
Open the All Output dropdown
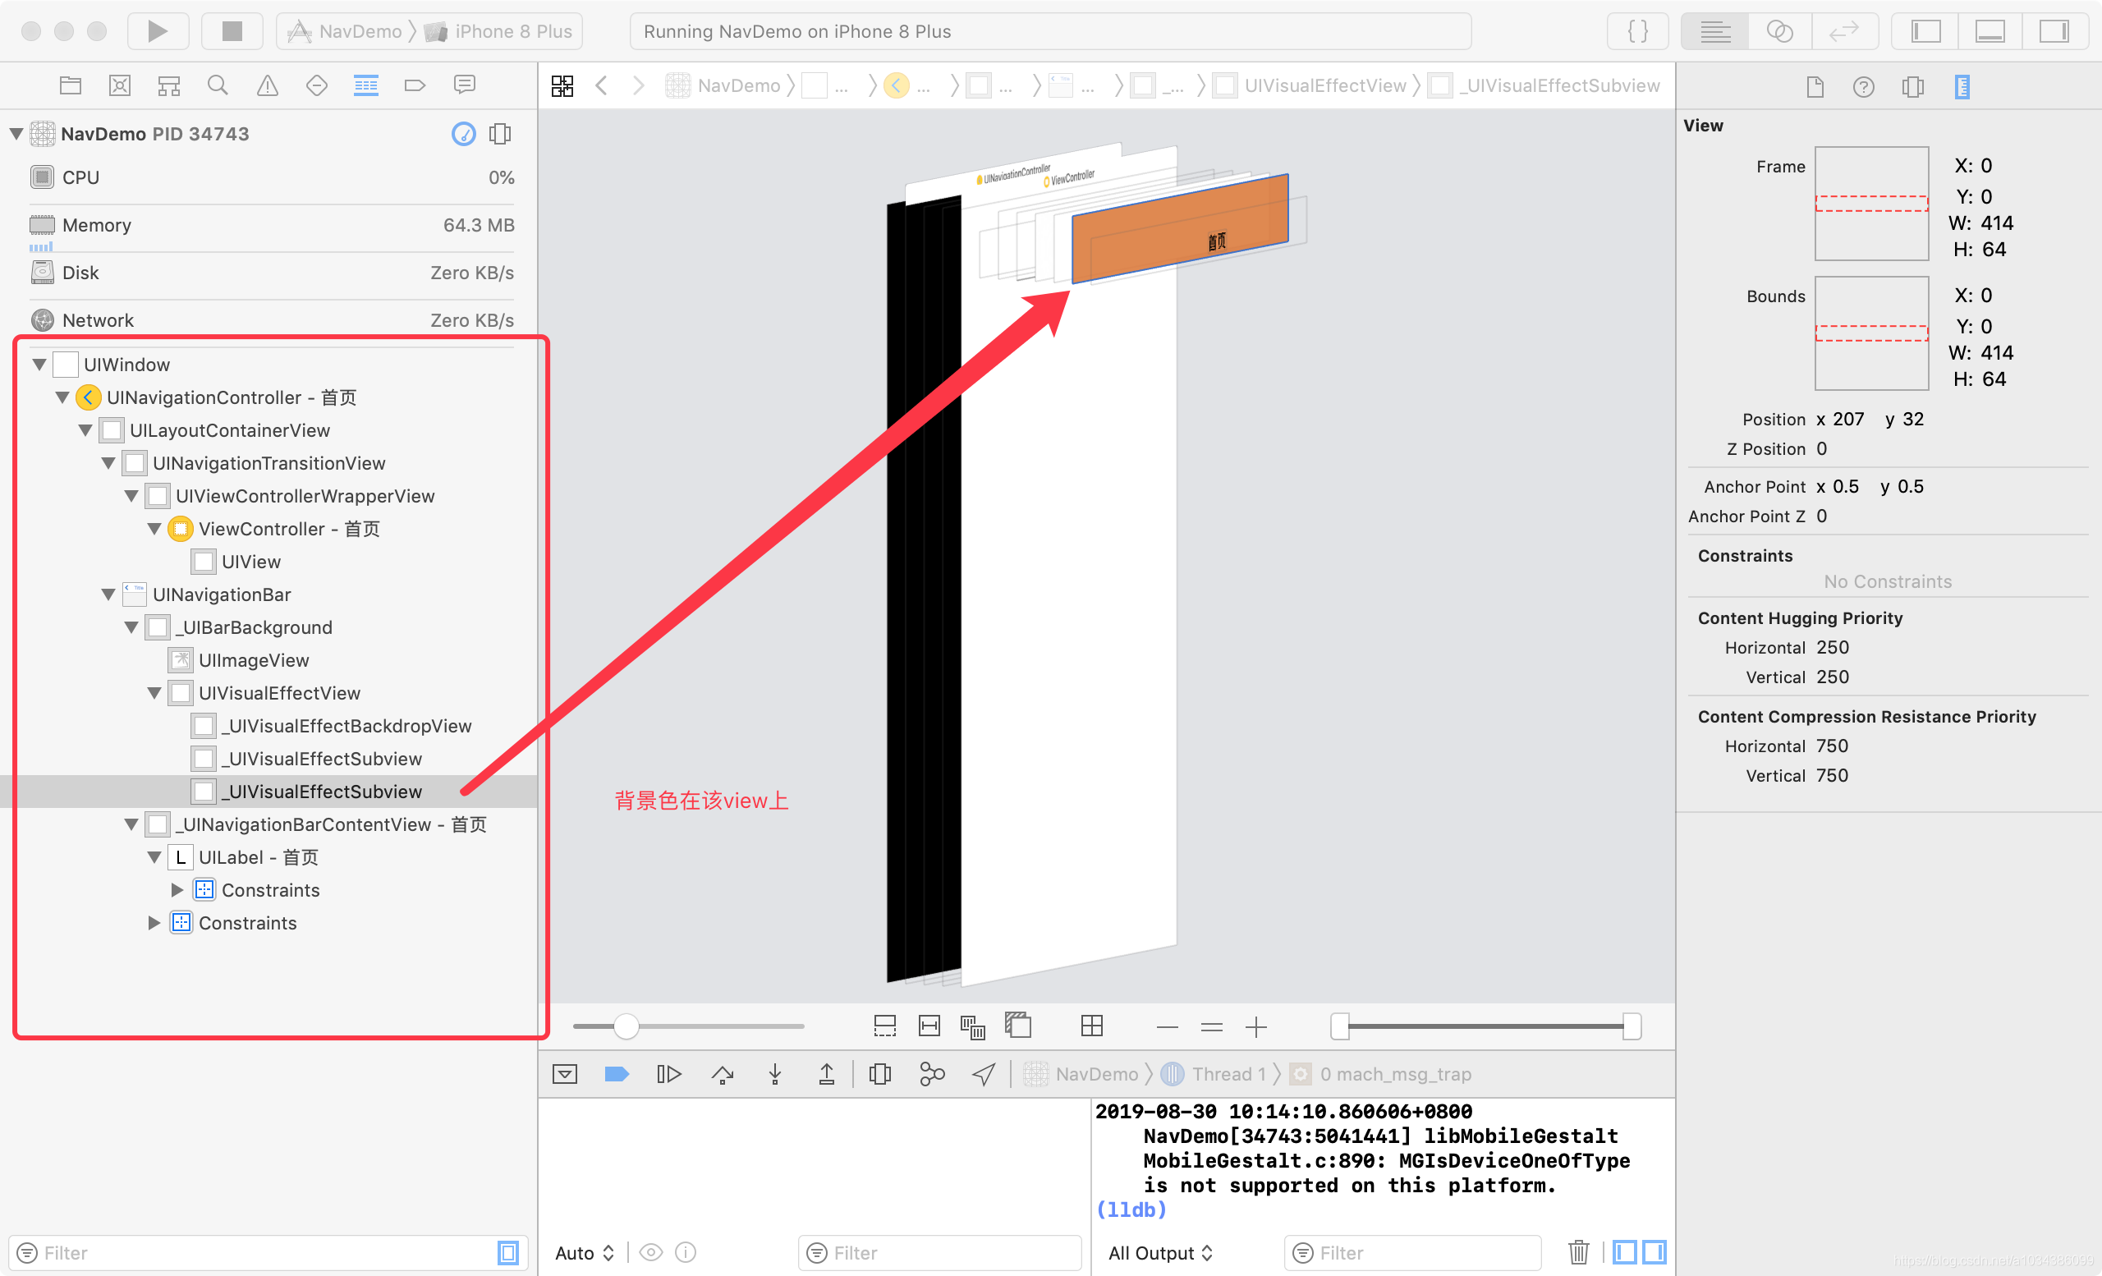click(x=1160, y=1252)
